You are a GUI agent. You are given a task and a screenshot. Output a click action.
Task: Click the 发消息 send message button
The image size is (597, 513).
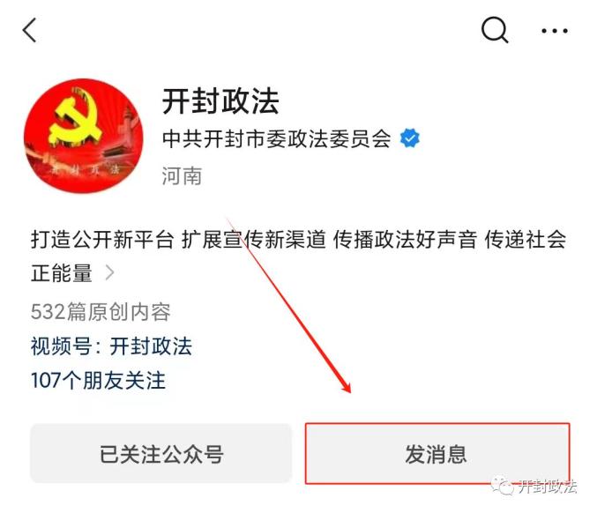[x=437, y=453]
